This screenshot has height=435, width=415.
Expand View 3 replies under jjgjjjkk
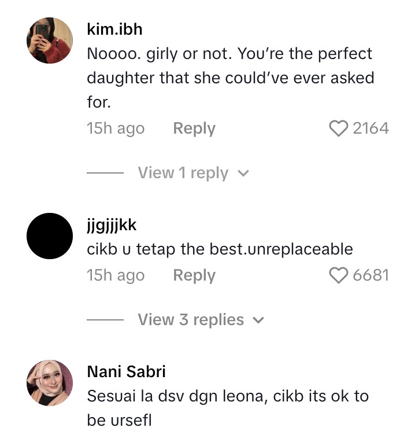tap(191, 320)
